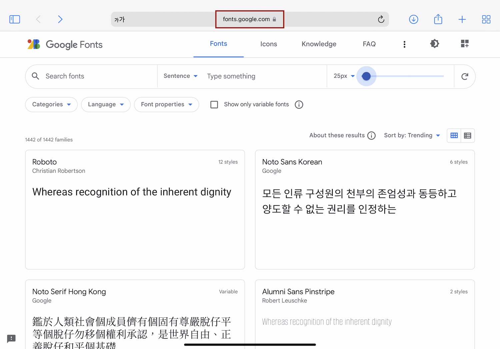
Task: Click the search magnifier icon
Action: (x=35, y=76)
